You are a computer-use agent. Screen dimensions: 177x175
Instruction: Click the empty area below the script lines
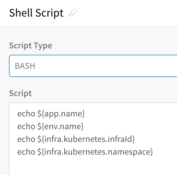[x=93, y=166]
